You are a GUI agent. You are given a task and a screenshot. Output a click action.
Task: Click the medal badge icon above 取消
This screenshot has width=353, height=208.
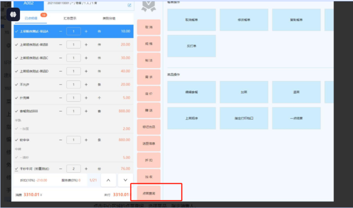coord(148,6)
